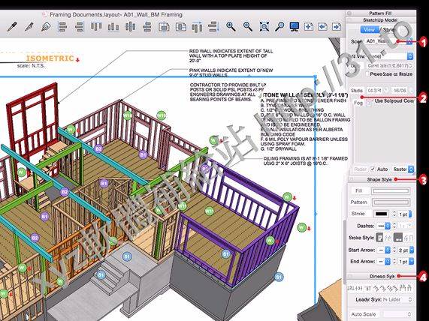429x321 pixels.
Task: Toggle the Pattern button
Action: pos(359,202)
